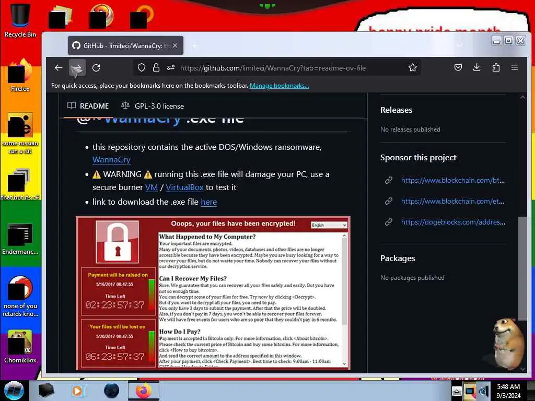Open the Windows Start orb
535x401 pixels.
(x=14, y=391)
